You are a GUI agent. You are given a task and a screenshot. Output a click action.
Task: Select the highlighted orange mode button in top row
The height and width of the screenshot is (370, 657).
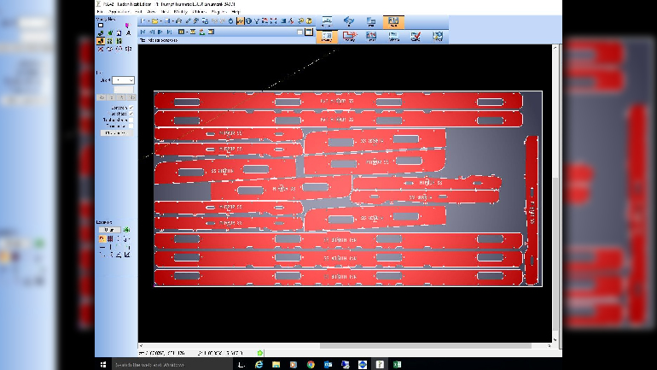pyautogui.click(x=392, y=21)
